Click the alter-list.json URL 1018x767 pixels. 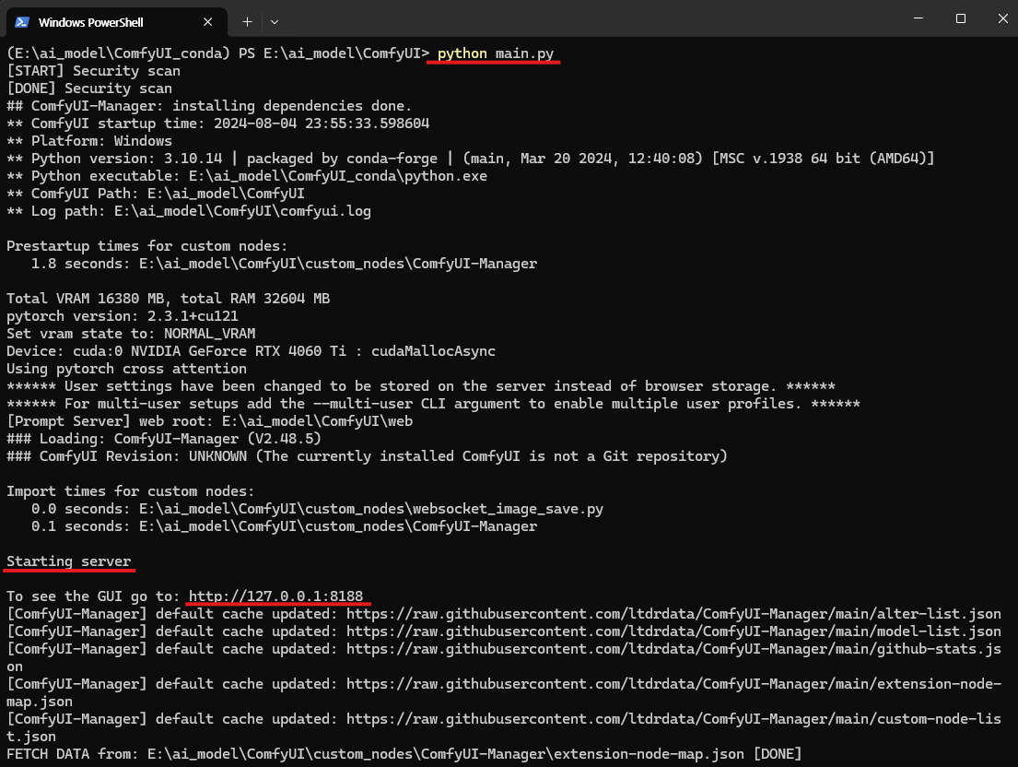tap(673, 614)
